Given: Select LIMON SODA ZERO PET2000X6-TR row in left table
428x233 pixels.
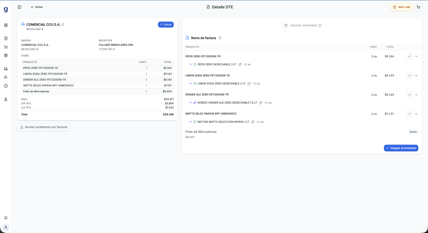Looking at the screenshot, I should click(97, 74).
